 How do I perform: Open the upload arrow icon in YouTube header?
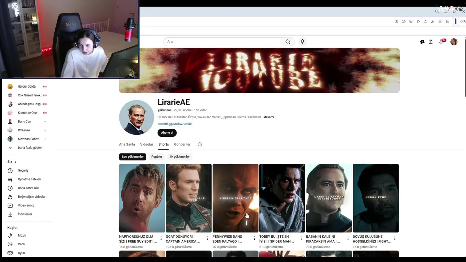[x=431, y=42]
